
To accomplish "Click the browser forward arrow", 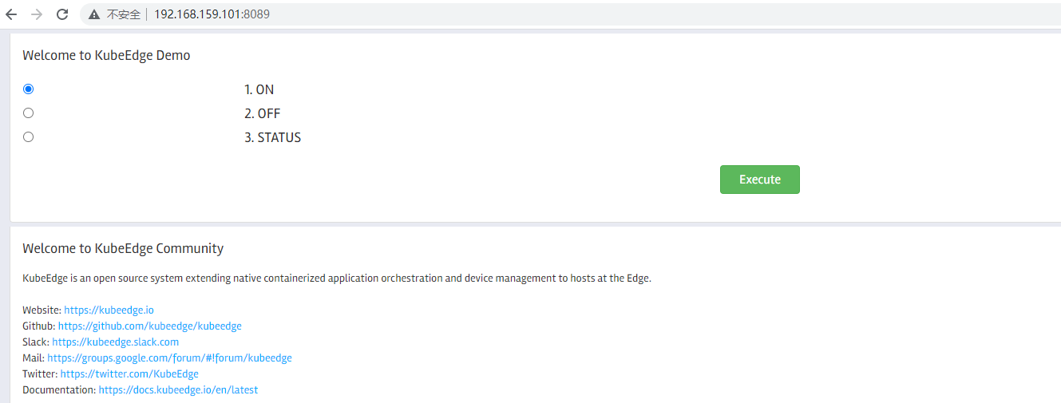I will coord(36,14).
